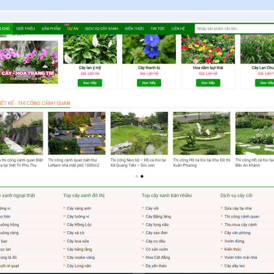274x274 pixels.
Task: Open DỊCH VỤ CÂY XANH menu
Action: [x=101, y=28]
